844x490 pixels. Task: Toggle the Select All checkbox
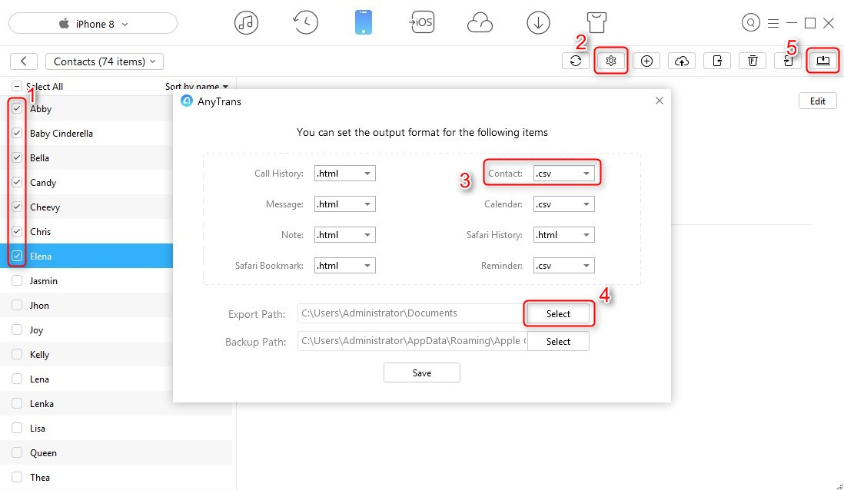click(x=17, y=86)
